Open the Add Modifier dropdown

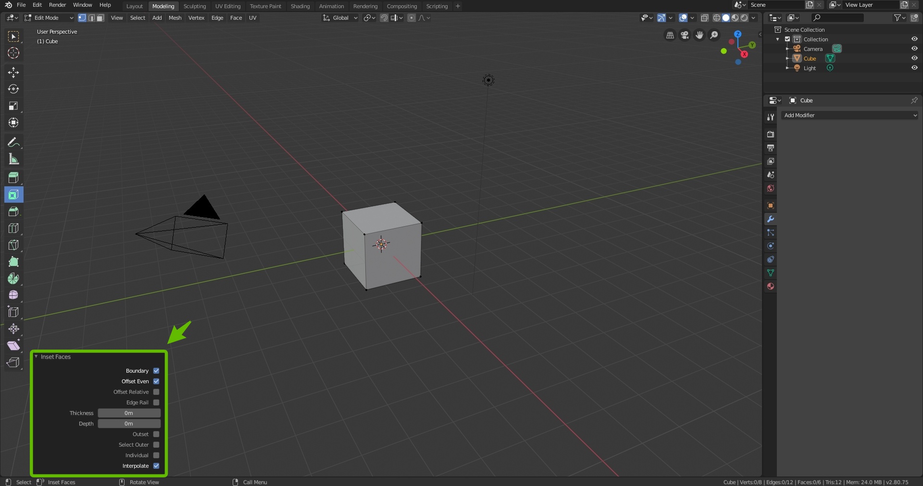pos(850,115)
